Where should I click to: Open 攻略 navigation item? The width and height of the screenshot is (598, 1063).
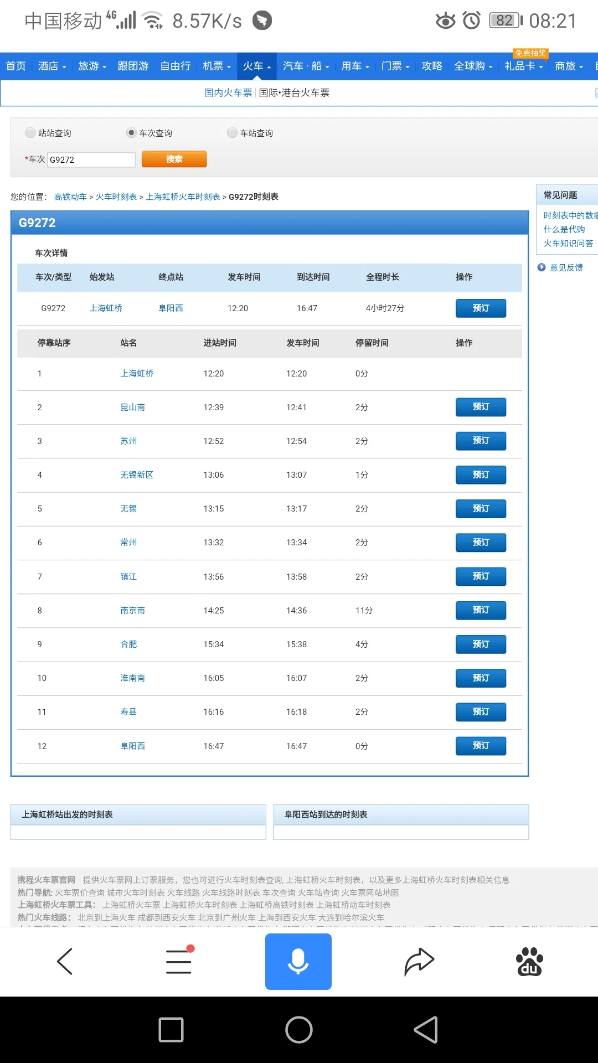(x=432, y=66)
